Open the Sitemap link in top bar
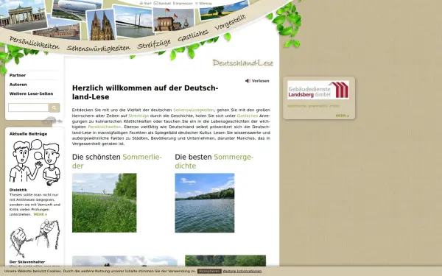Viewport: 442px width, 276px height. (203, 4)
